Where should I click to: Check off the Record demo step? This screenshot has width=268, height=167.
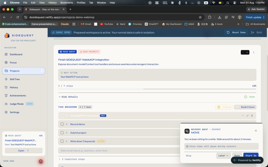[62, 124]
